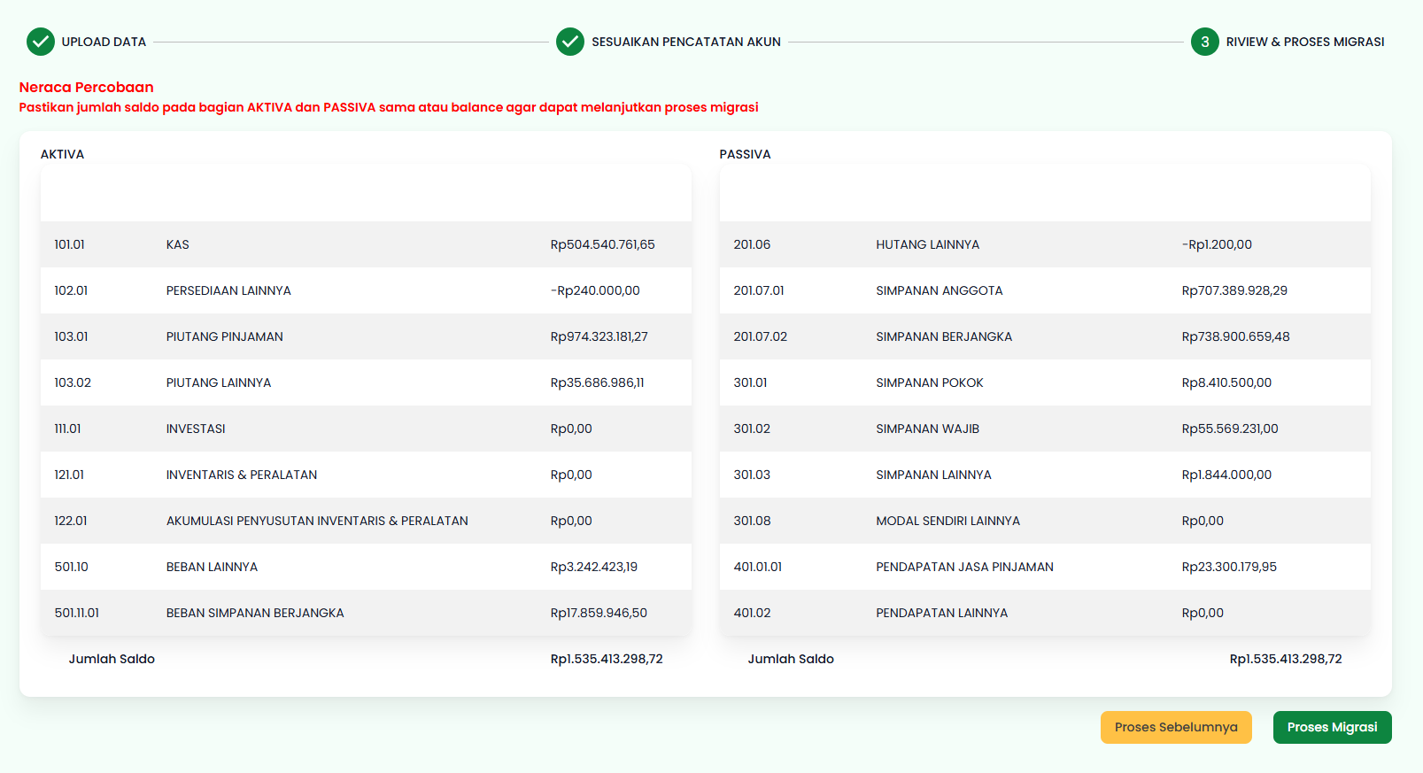
Task: Click the Sesuaikan Pencatatan Akun checkmark icon
Action: pyautogui.click(x=570, y=42)
